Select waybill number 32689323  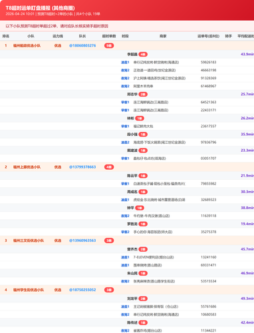208,200
